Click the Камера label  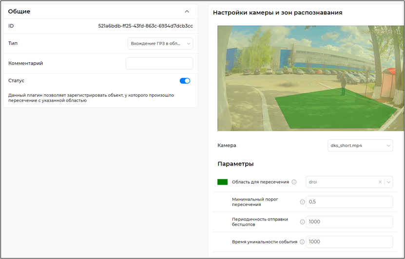[227, 145]
